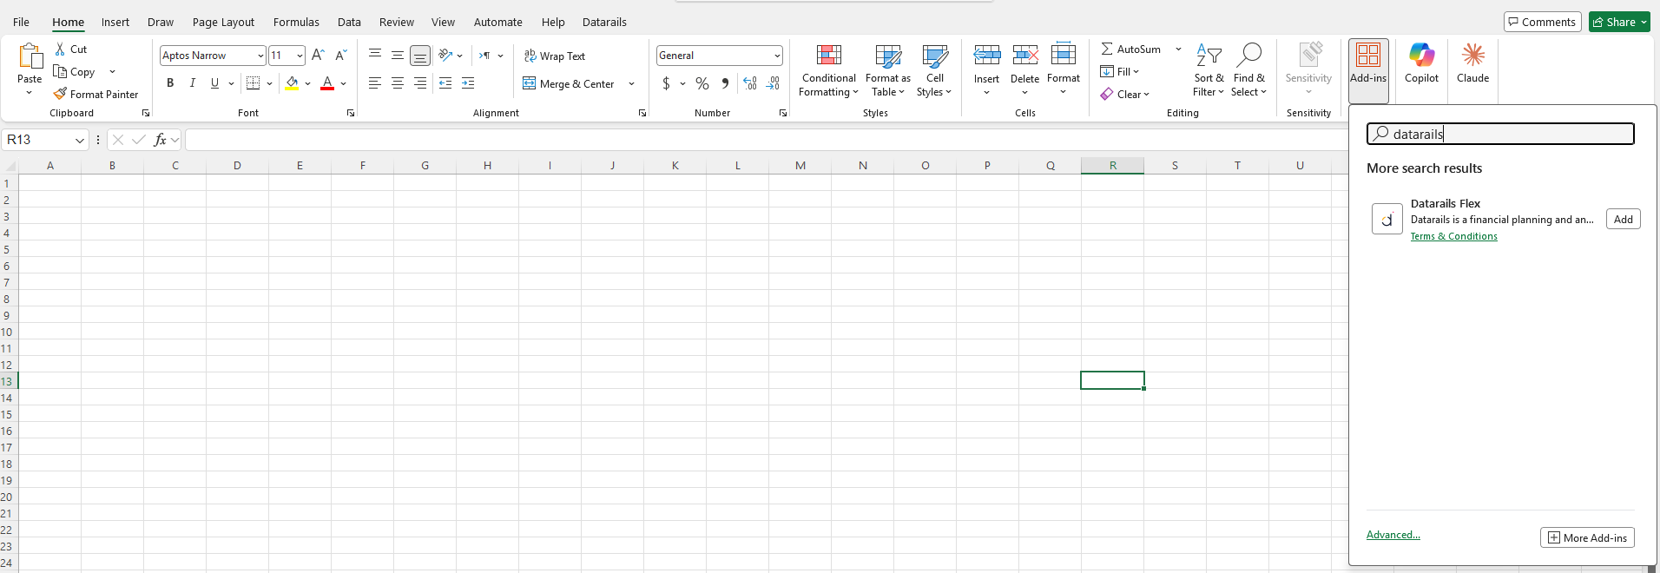Apply Comma Style format
This screenshot has width=1660, height=573.
(x=725, y=83)
